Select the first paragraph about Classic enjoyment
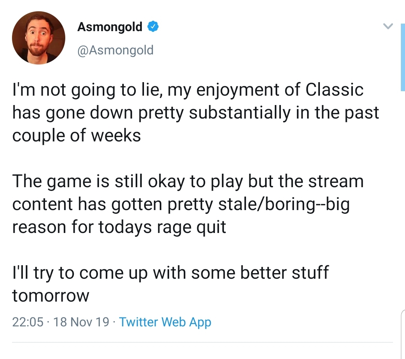The image size is (405, 359). point(195,113)
